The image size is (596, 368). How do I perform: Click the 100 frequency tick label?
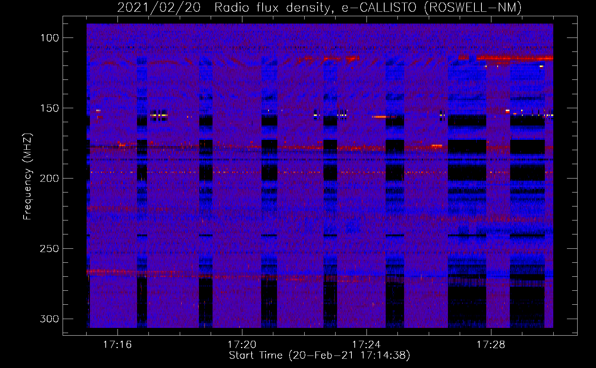click(49, 38)
